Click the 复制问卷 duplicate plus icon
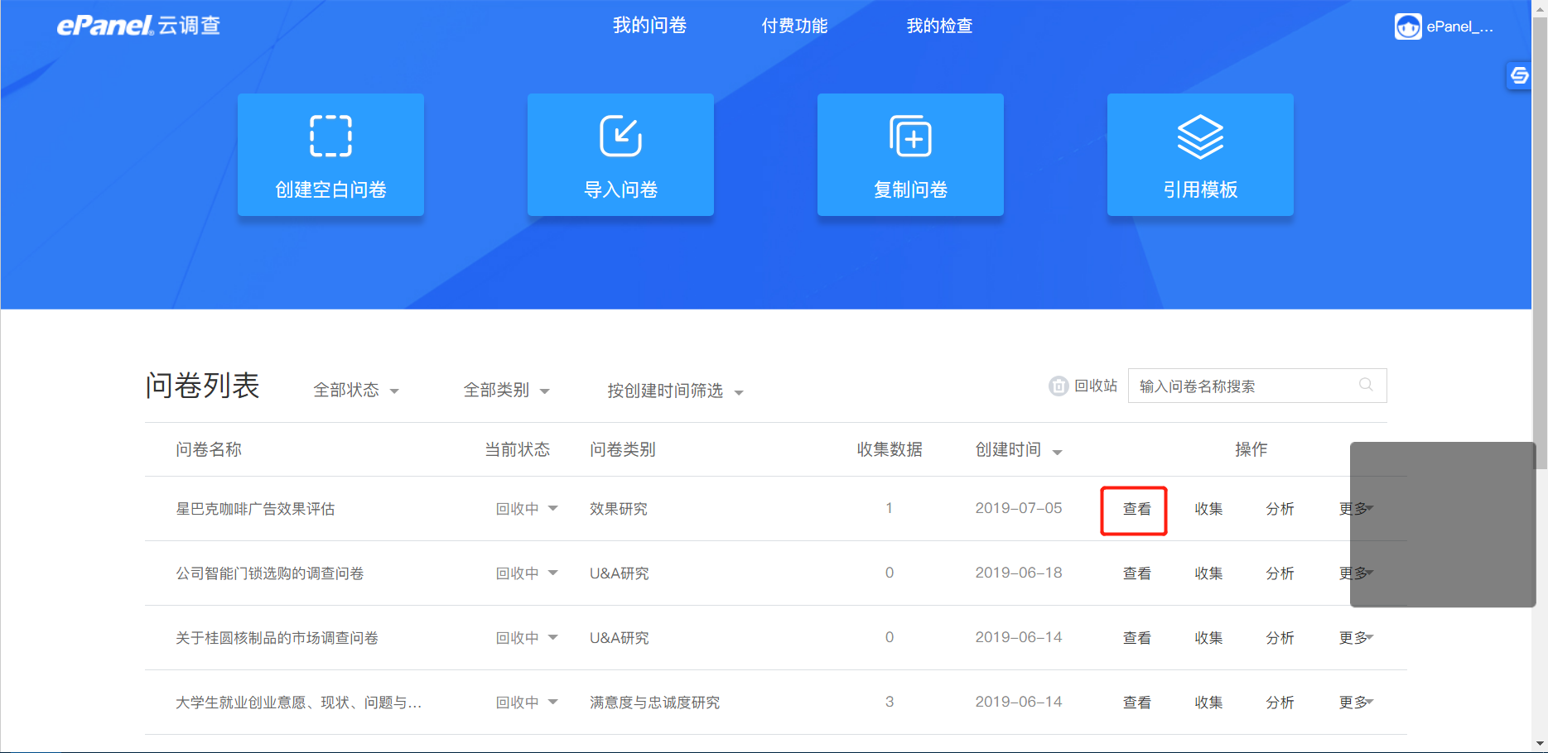The width and height of the screenshot is (1548, 753). pos(910,136)
